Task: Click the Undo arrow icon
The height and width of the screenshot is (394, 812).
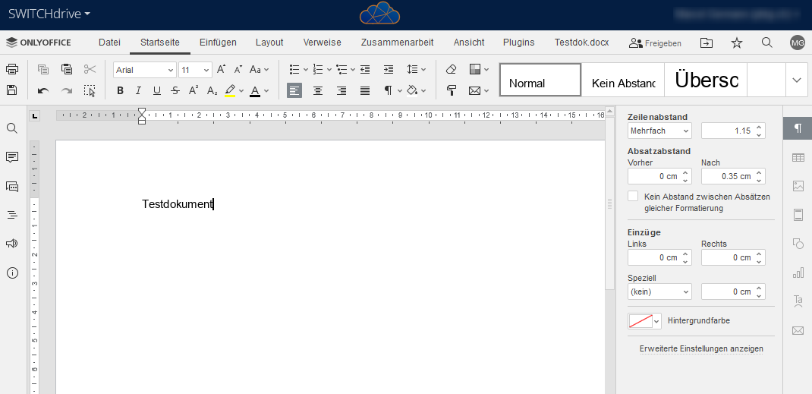Action: [43, 91]
